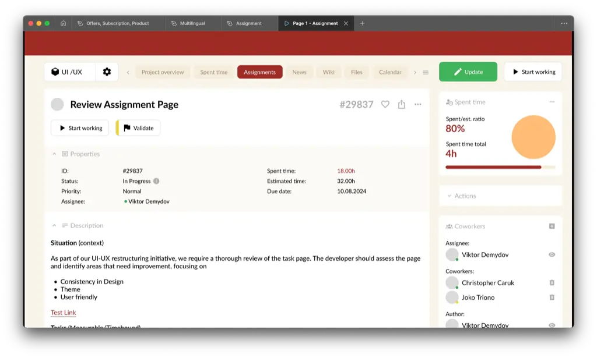
Task: Open the Test Link in the description
Action: click(62, 312)
